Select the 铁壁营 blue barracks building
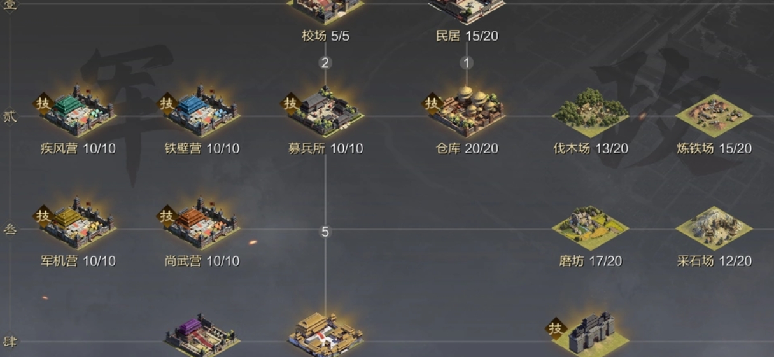The height and width of the screenshot is (357, 774). pyautogui.click(x=201, y=113)
